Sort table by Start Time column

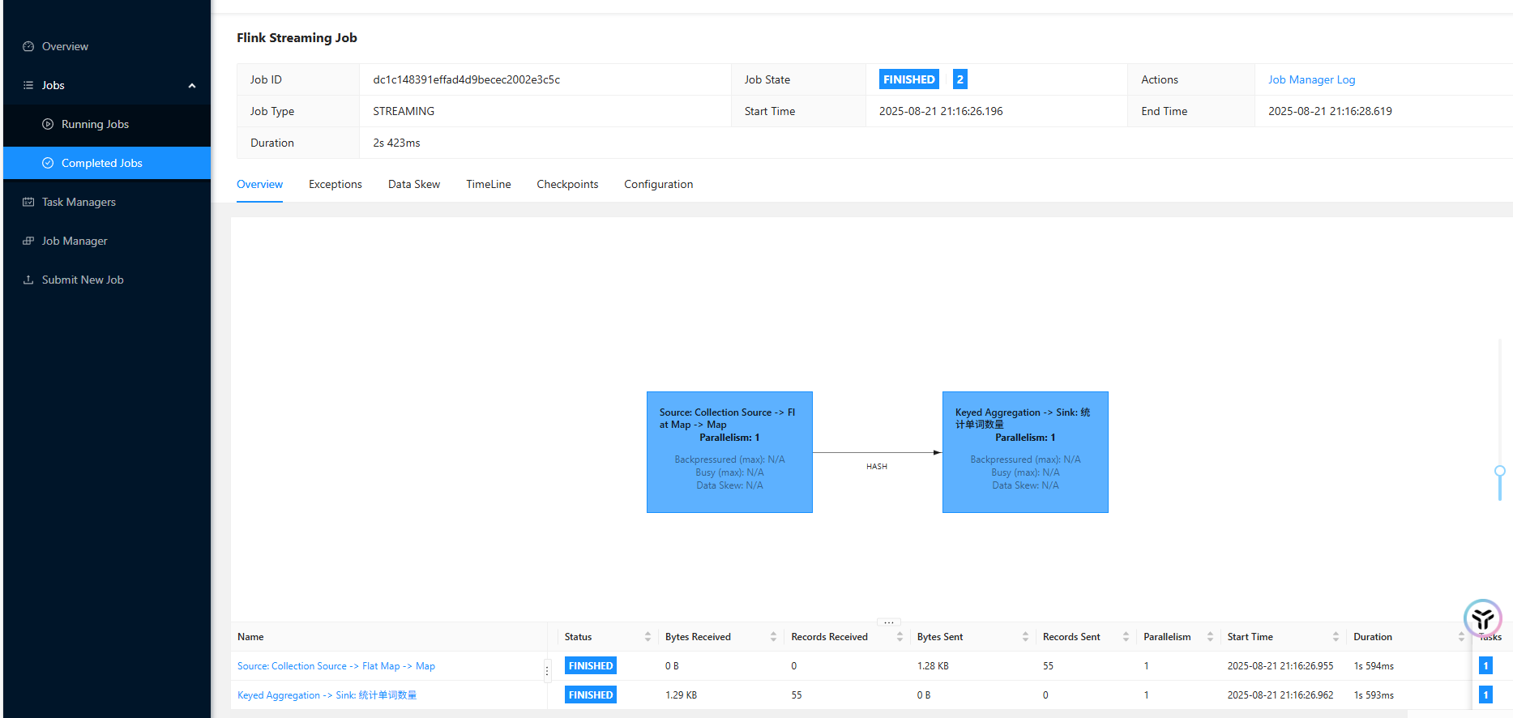(x=1336, y=637)
